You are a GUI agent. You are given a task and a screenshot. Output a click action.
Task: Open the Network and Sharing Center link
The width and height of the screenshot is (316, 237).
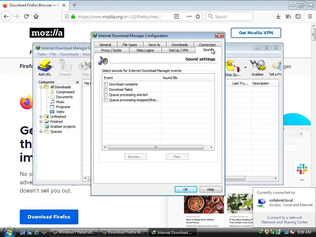(x=285, y=222)
